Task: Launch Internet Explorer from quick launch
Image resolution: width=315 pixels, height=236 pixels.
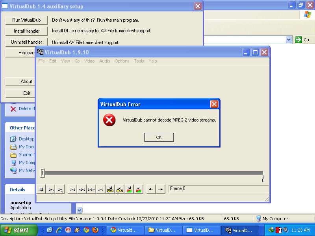Action: coord(59,230)
